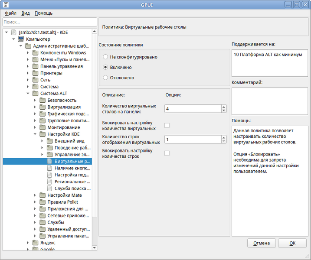Click the Сетевые приложе... folder icon
Image resolution: width=311 pixels, height=260 pixels.
pos(43,215)
